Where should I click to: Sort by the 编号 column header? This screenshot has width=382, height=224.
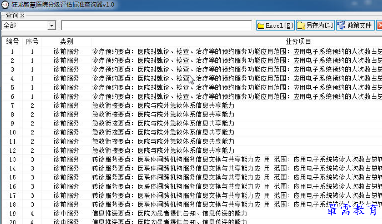(x=12, y=41)
